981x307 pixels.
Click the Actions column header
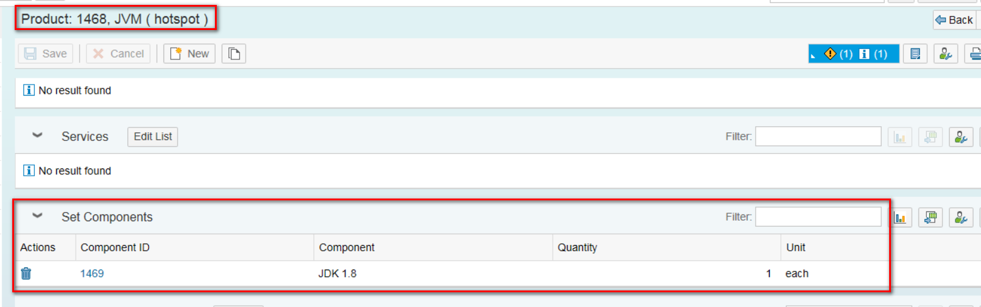(x=45, y=248)
